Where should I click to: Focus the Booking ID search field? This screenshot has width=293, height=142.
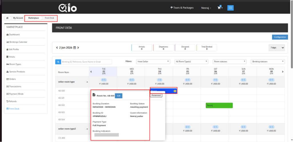pos(86,62)
